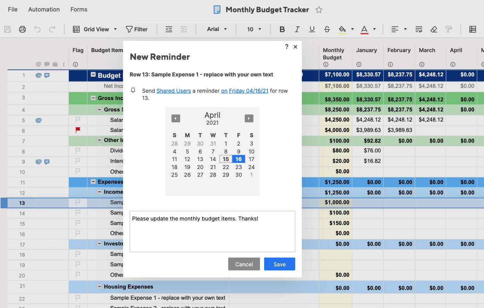Star the Monthly Budget Tracker sheet
The height and width of the screenshot is (308, 484).
pos(319,10)
